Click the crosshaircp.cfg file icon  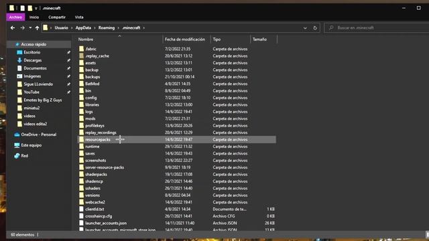[82, 216]
